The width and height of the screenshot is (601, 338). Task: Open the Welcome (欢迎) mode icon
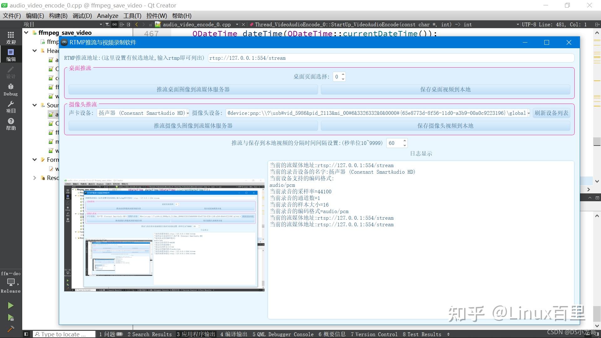(10, 37)
